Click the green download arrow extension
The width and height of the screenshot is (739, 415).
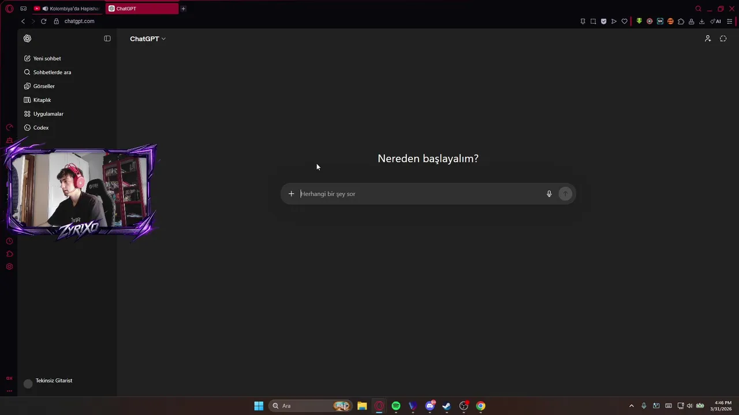click(639, 21)
